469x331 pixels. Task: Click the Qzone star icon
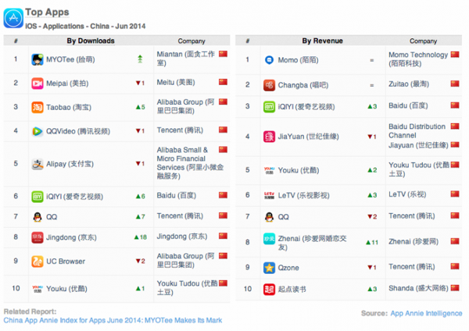(267, 266)
